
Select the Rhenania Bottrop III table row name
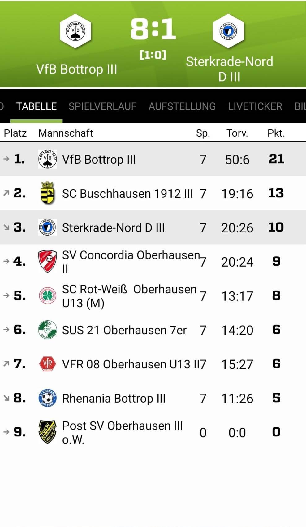(x=114, y=399)
